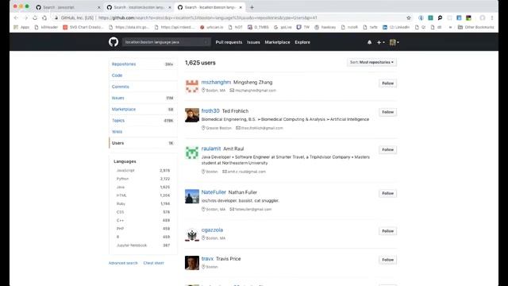Select Topics search category

tap(143, 120)
